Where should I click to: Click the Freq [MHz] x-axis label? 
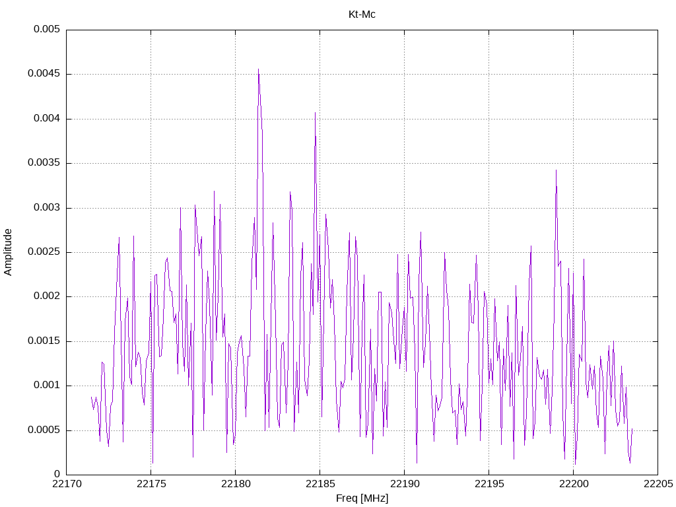point(362,498)
